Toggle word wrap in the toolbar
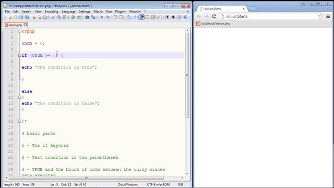 [x=129, y=17]
